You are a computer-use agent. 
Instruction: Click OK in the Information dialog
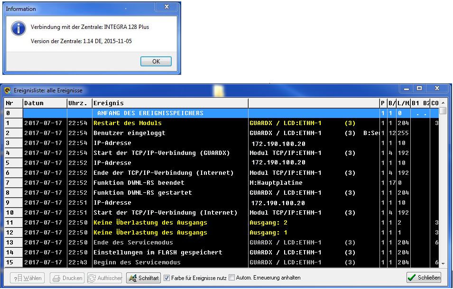click(x=156, y=62)
